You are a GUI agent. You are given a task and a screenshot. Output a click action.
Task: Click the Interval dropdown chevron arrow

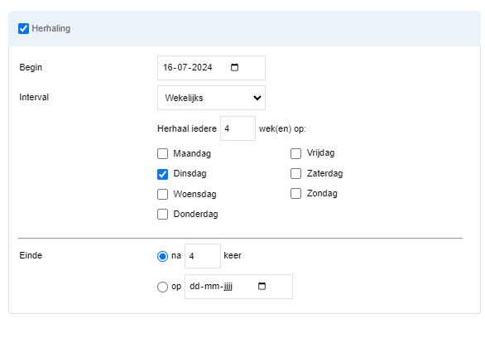(257, 98)
